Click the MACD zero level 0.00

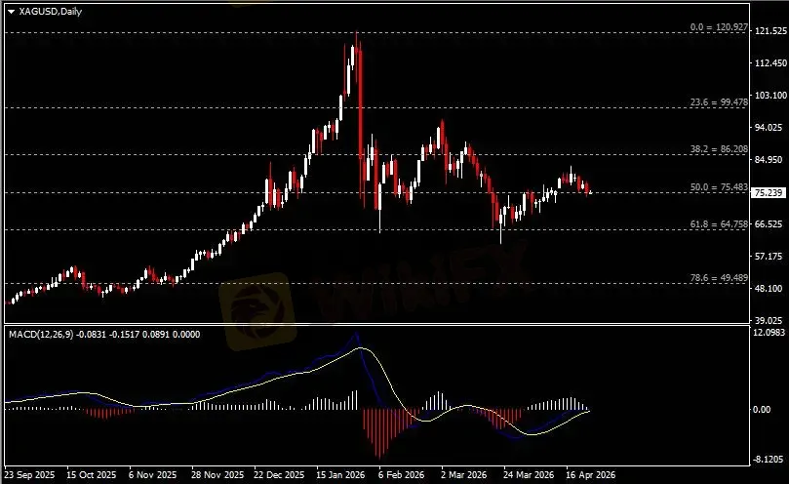[x=763, y=410]
